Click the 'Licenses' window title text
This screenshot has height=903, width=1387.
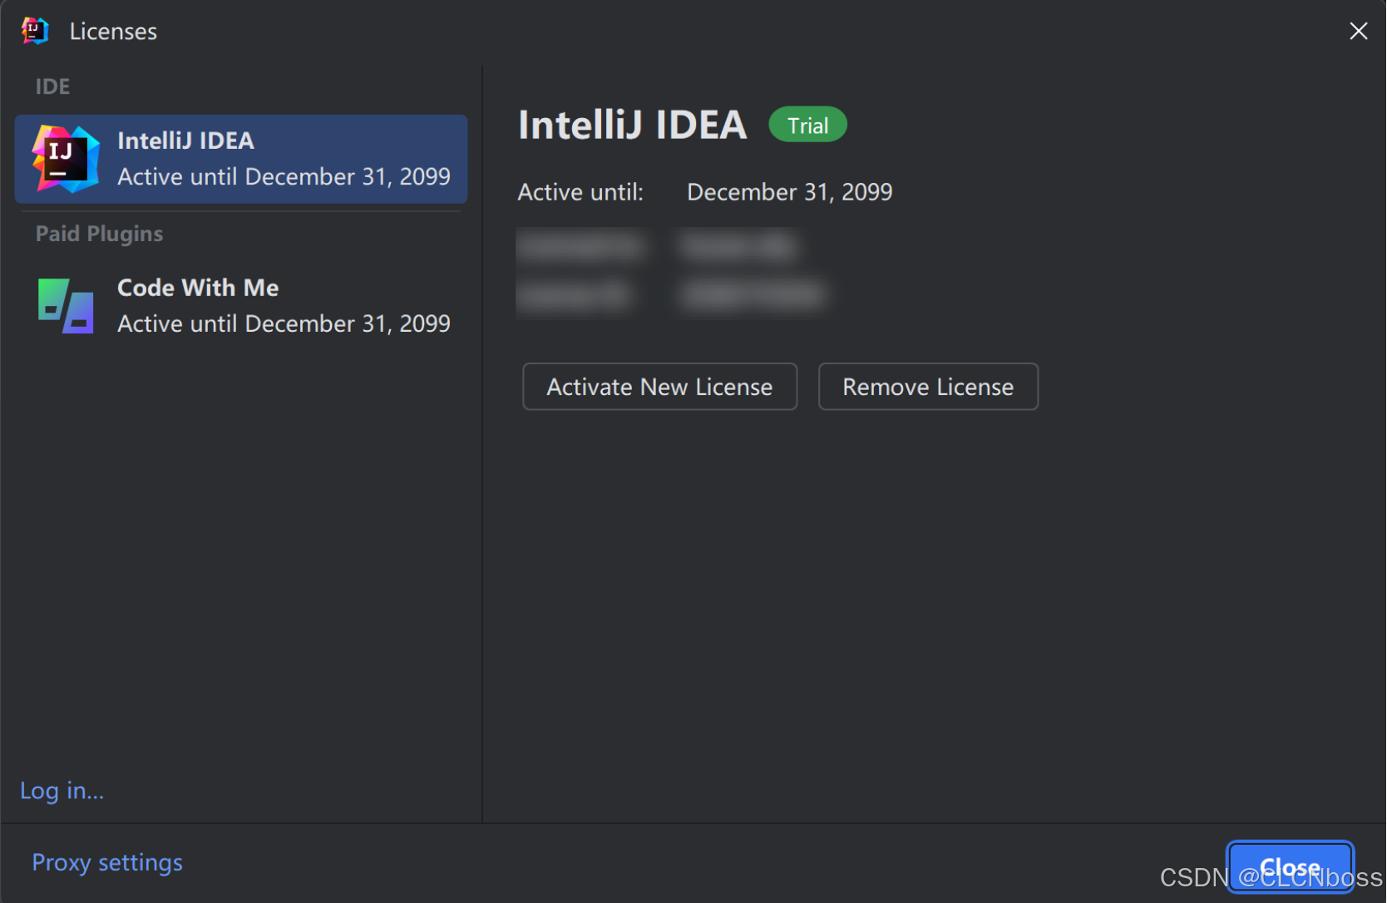(113, 32)
